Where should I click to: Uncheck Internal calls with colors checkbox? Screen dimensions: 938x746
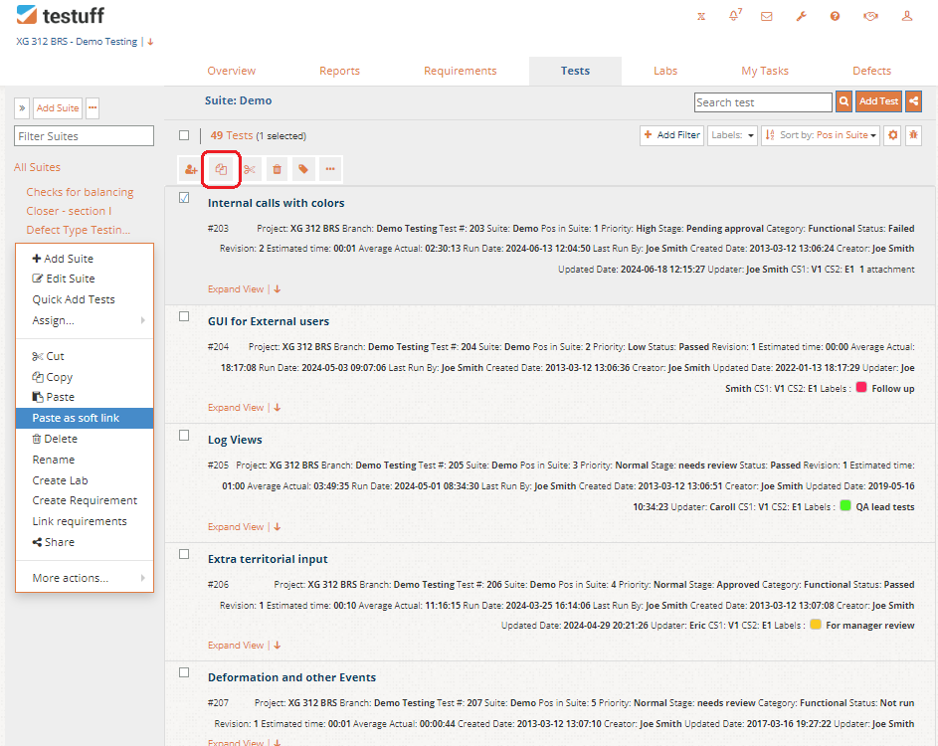coord(184,197)
